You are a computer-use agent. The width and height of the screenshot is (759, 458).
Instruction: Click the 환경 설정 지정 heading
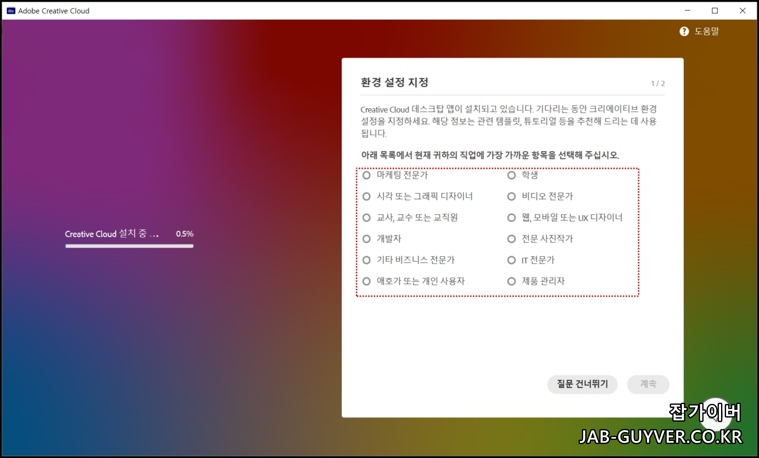coord(395,82)
